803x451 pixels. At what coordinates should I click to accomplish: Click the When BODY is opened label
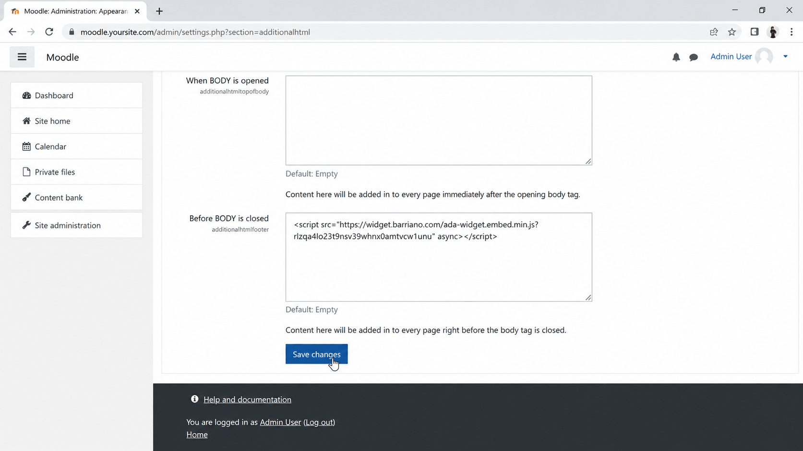[227, 81]
